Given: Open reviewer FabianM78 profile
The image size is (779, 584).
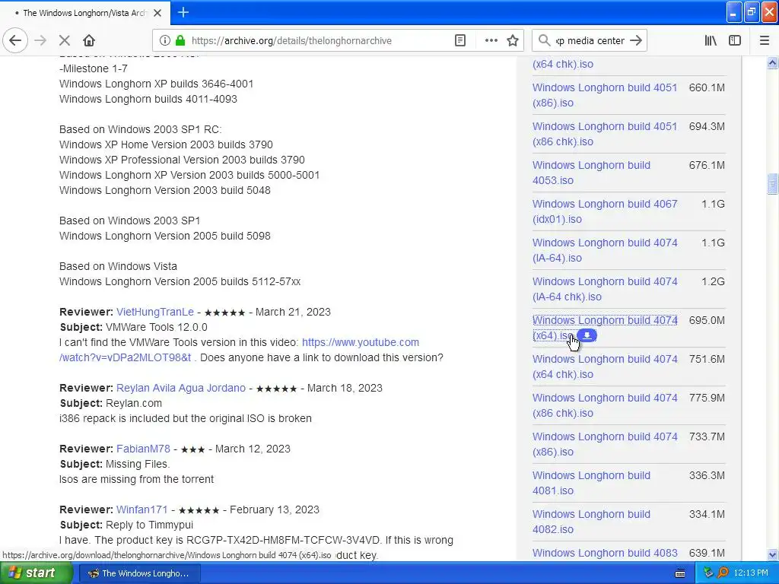Looking at the screenshot, I should [x=143, y=449].
